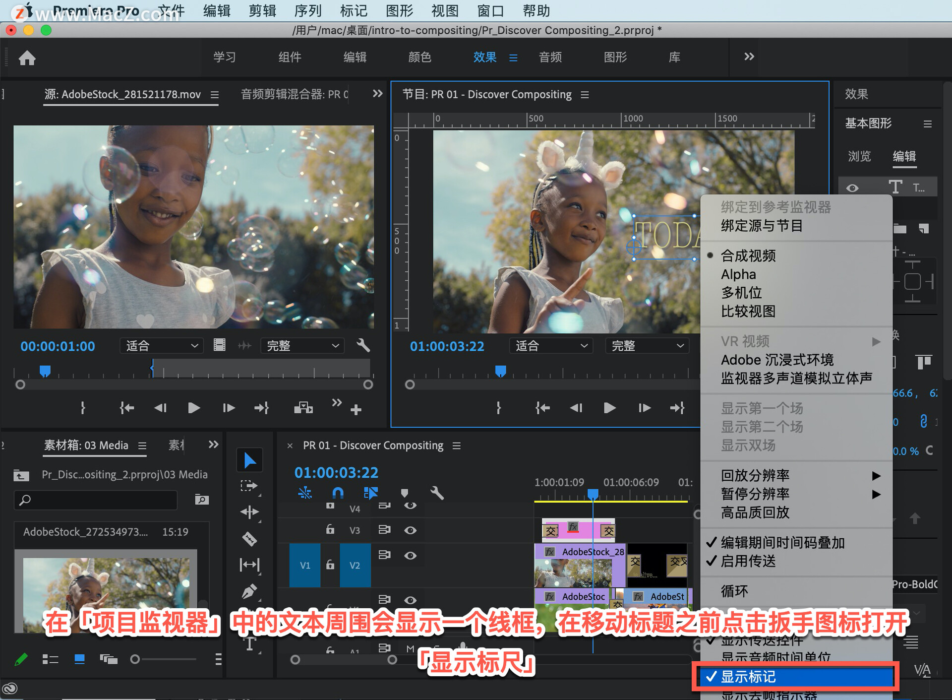Adjust bin thumbnail size slider
The height and width of the screenshot is (700, 952).
tap(164, 659)
